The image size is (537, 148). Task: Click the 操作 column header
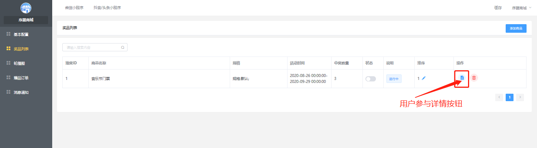460,63
